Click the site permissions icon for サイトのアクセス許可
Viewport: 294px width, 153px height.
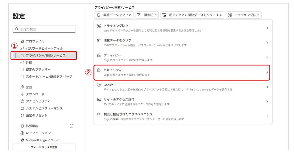point(99,100)
